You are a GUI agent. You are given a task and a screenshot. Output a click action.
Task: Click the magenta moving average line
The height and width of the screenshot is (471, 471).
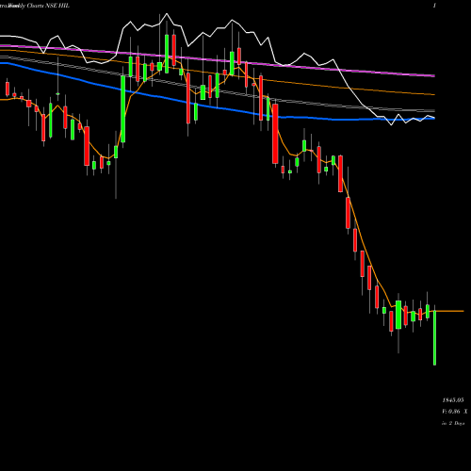[x=218, y=60]
